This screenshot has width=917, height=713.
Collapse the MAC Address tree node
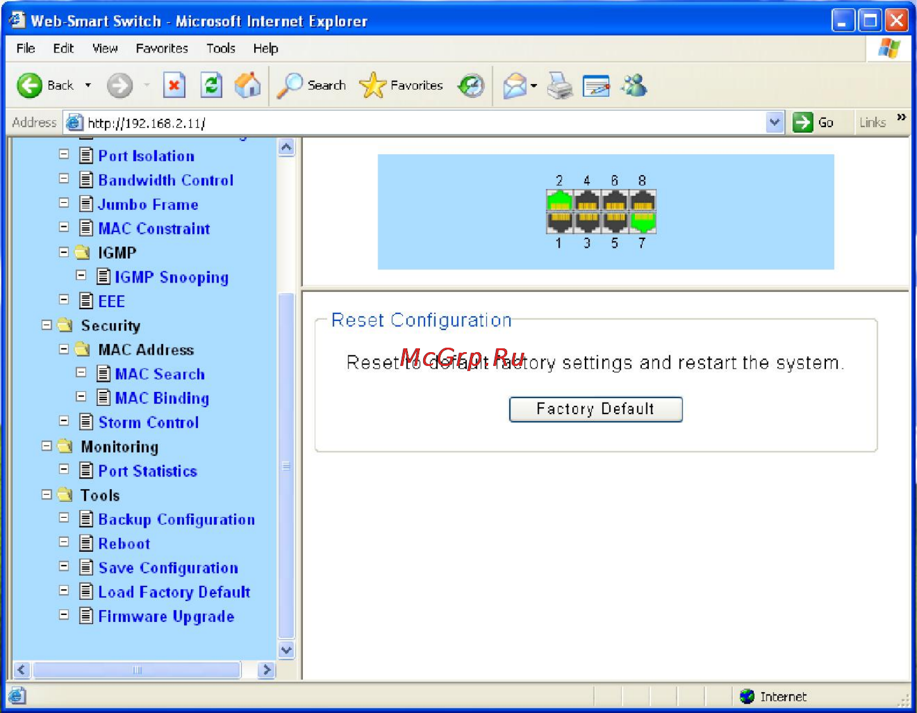pos(64,349)
